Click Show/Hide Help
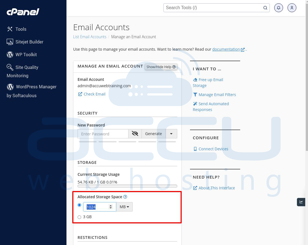 click(161, 67)
